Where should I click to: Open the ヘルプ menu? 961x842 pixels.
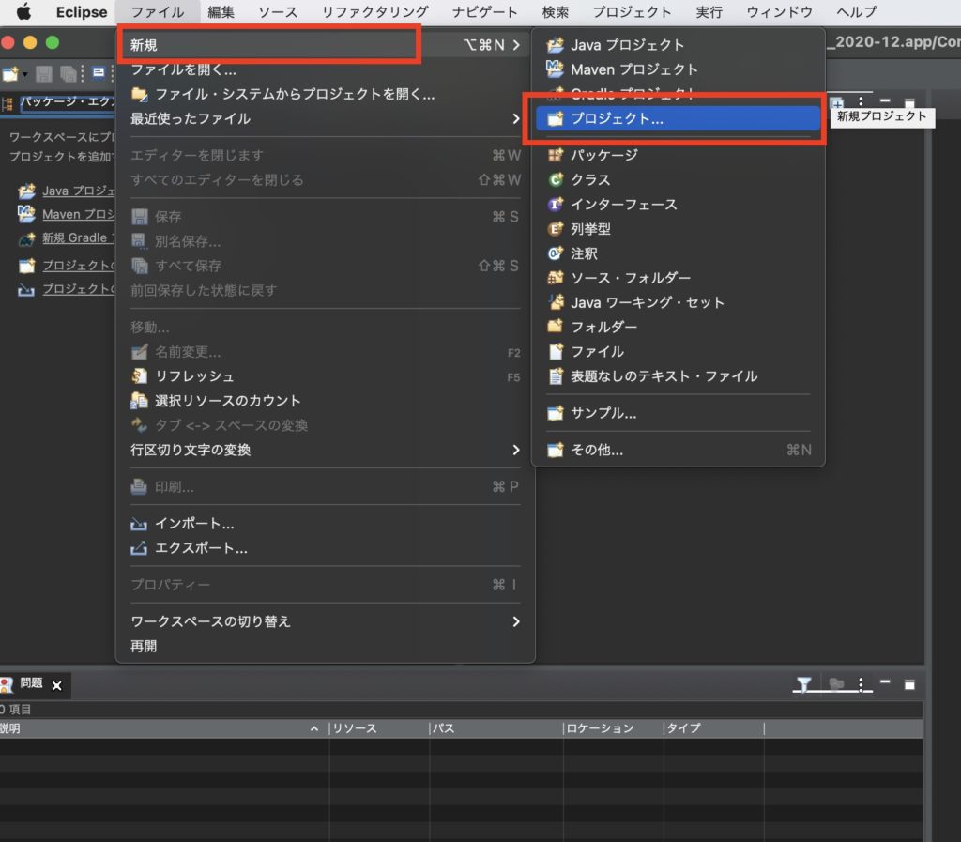857,11
